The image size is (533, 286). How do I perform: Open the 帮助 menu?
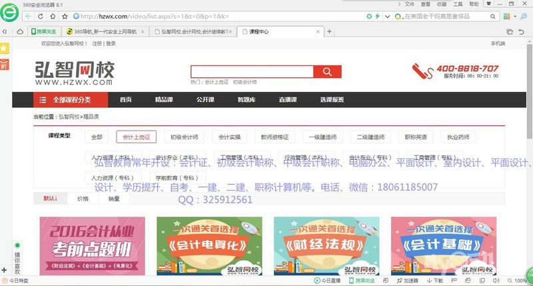(x=474, y=5)
